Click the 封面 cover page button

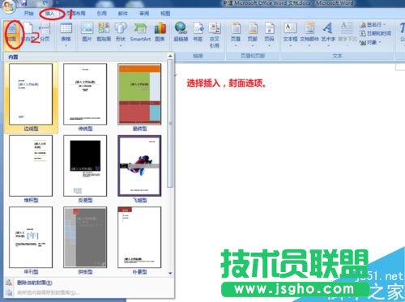pyautogui.click(x=11, y=35)
